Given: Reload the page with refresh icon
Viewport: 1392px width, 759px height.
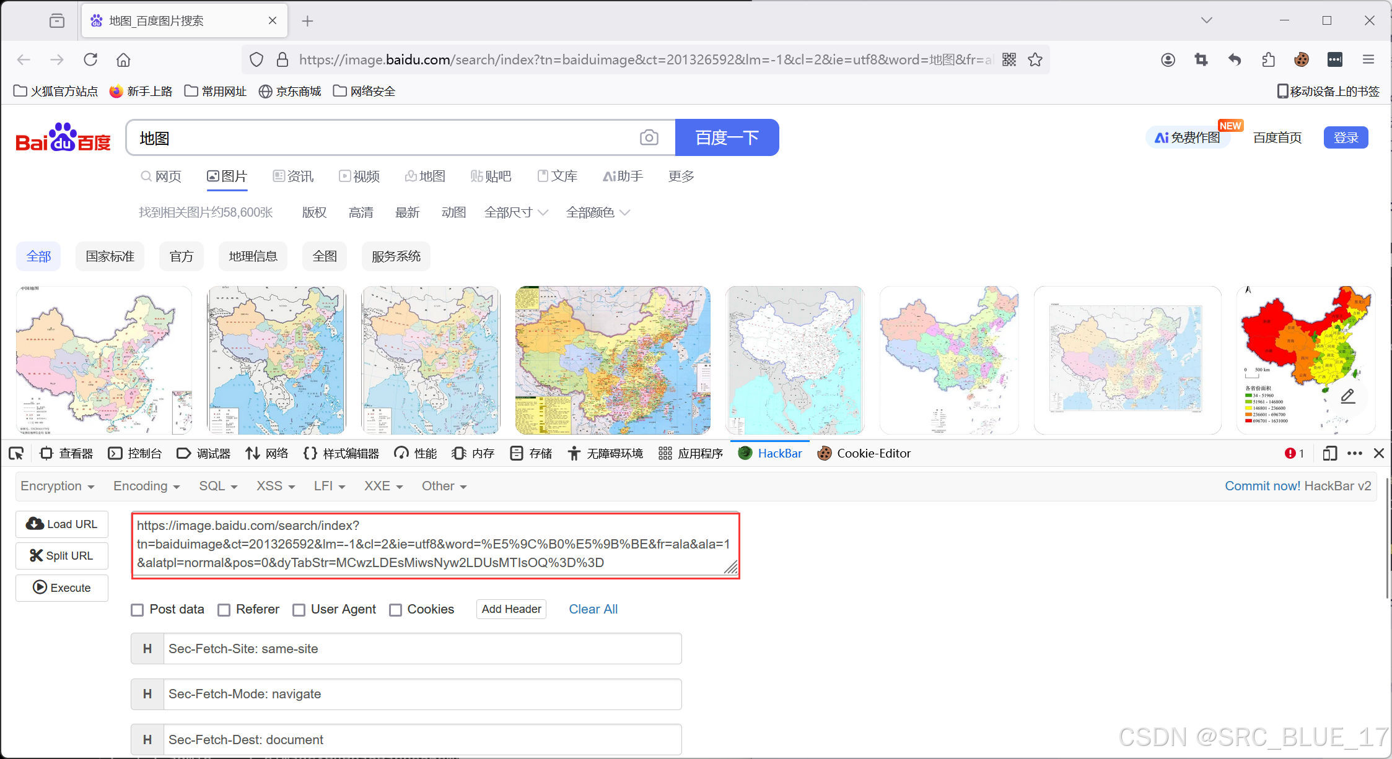Looking at the screenshot, I should 90,59.
